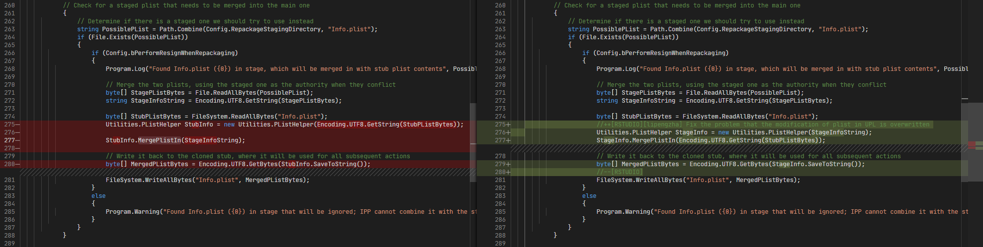Click the red deletion marker in overview ruler

[972, 145]
